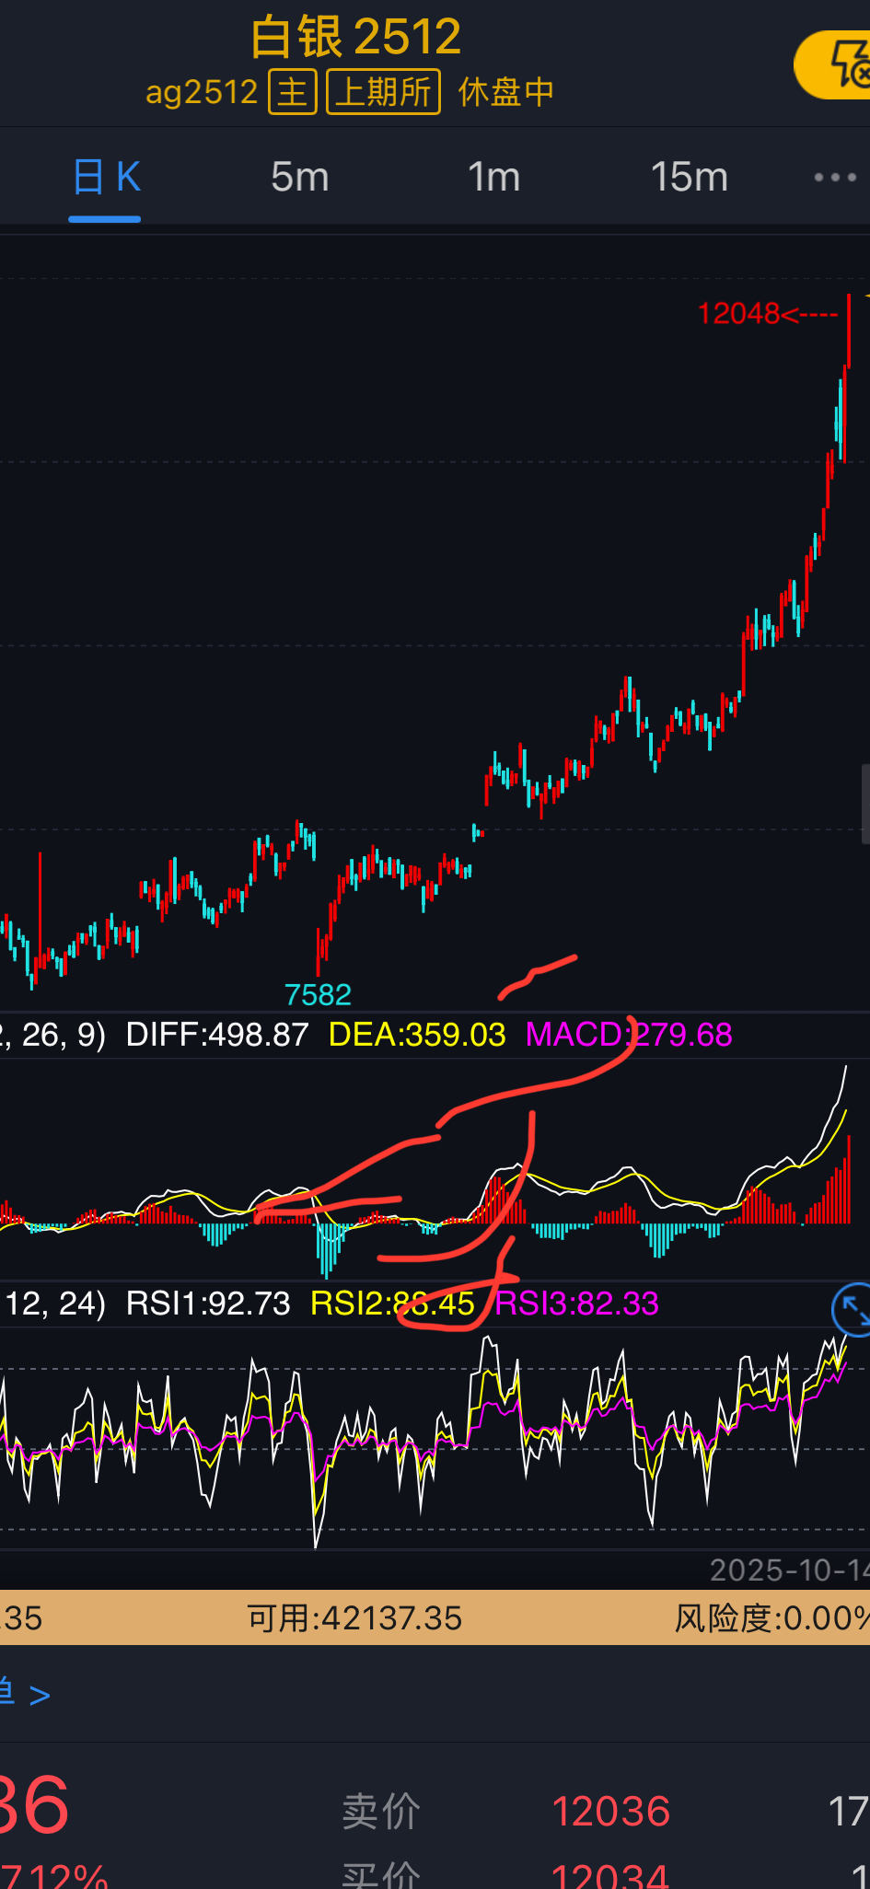This screenshot has width=870, height=1889.
Task: Tap the ag2512 contract code
Action: click(x=202, y=92)
